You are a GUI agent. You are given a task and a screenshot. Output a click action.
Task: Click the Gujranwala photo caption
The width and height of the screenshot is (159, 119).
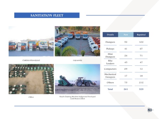coord(78,60)
